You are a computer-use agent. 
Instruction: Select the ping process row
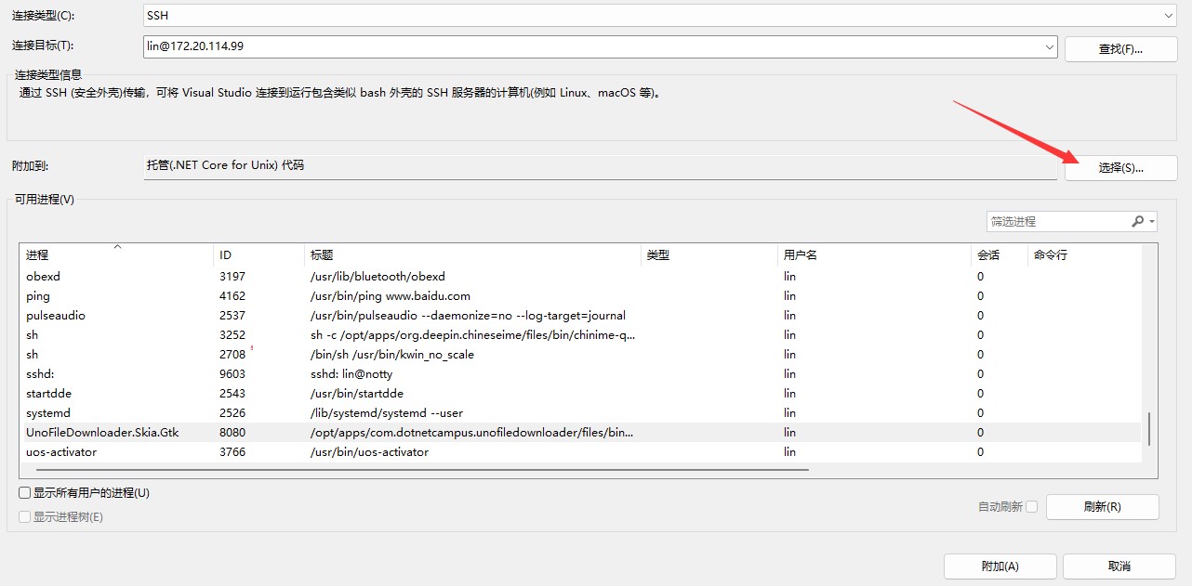pos(372,295)
